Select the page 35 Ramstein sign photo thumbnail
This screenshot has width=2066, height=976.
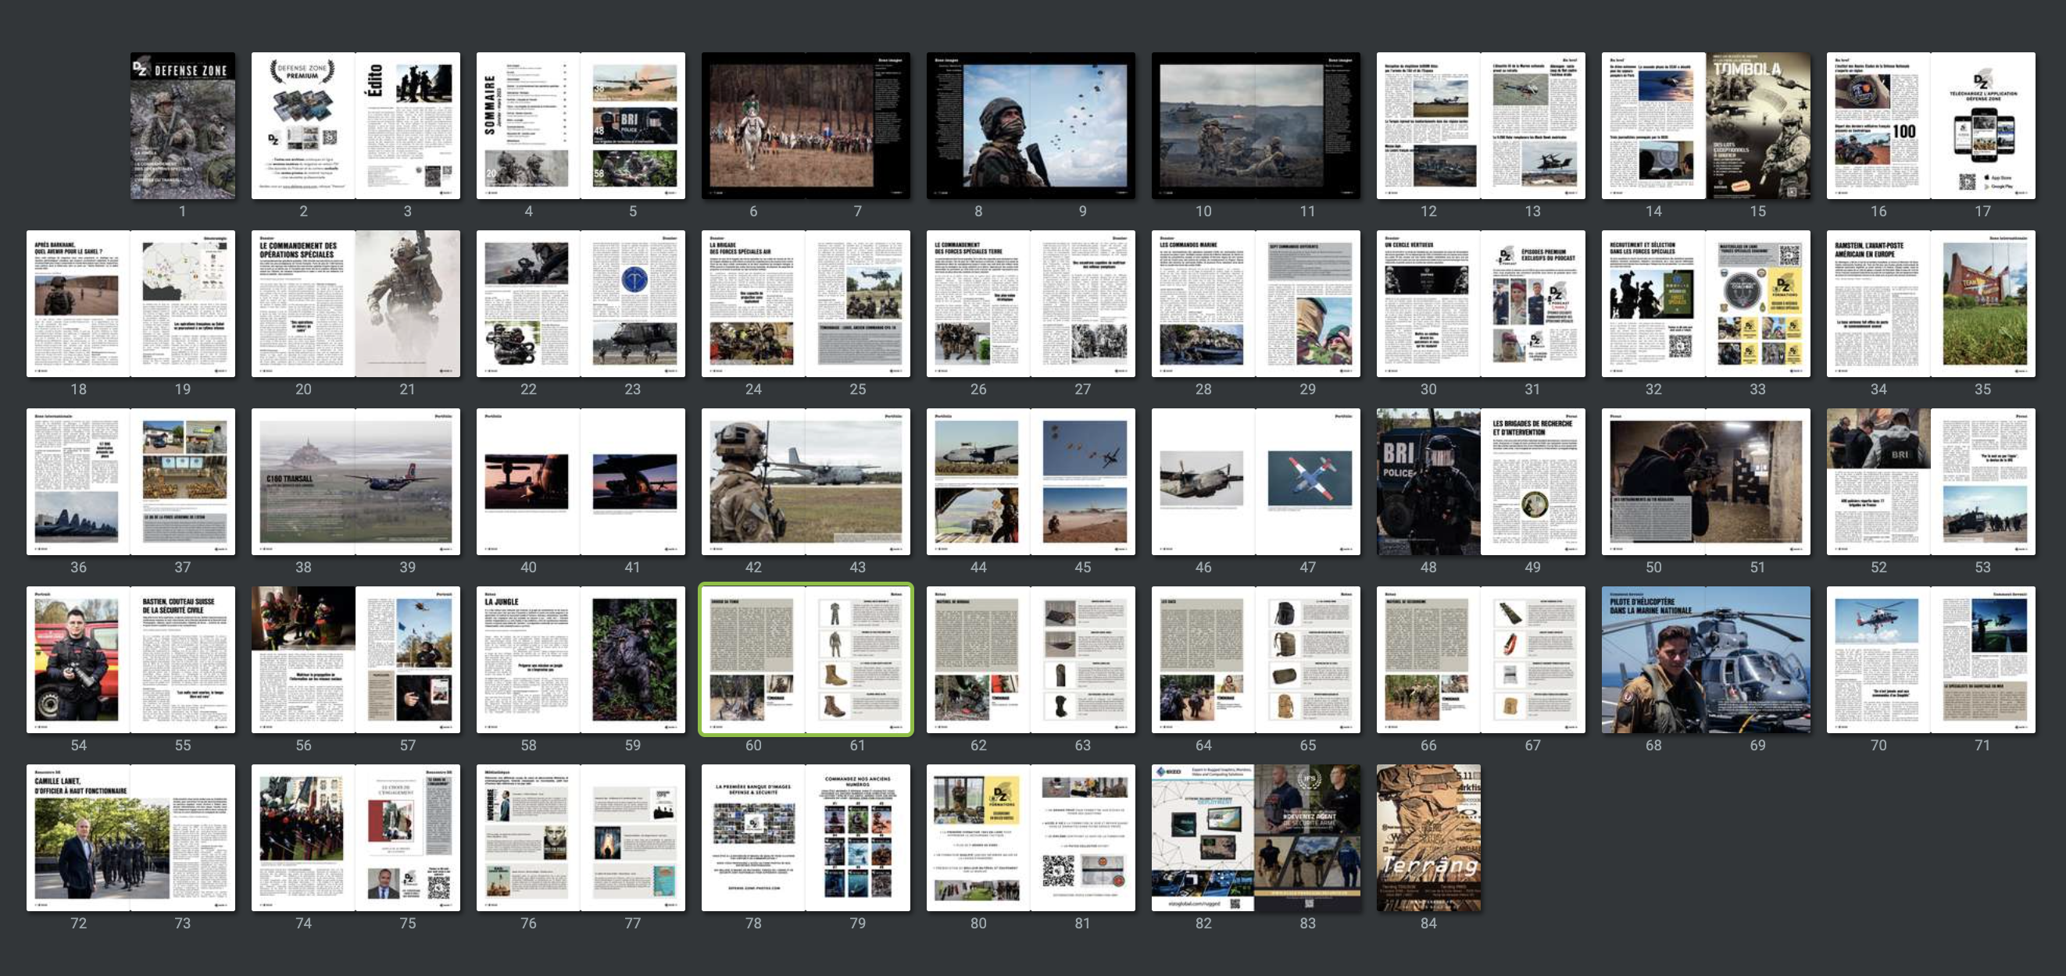(1982, 304)
